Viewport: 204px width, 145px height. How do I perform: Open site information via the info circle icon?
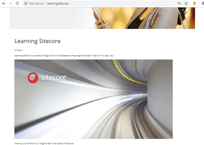click(x=26, y=4)
